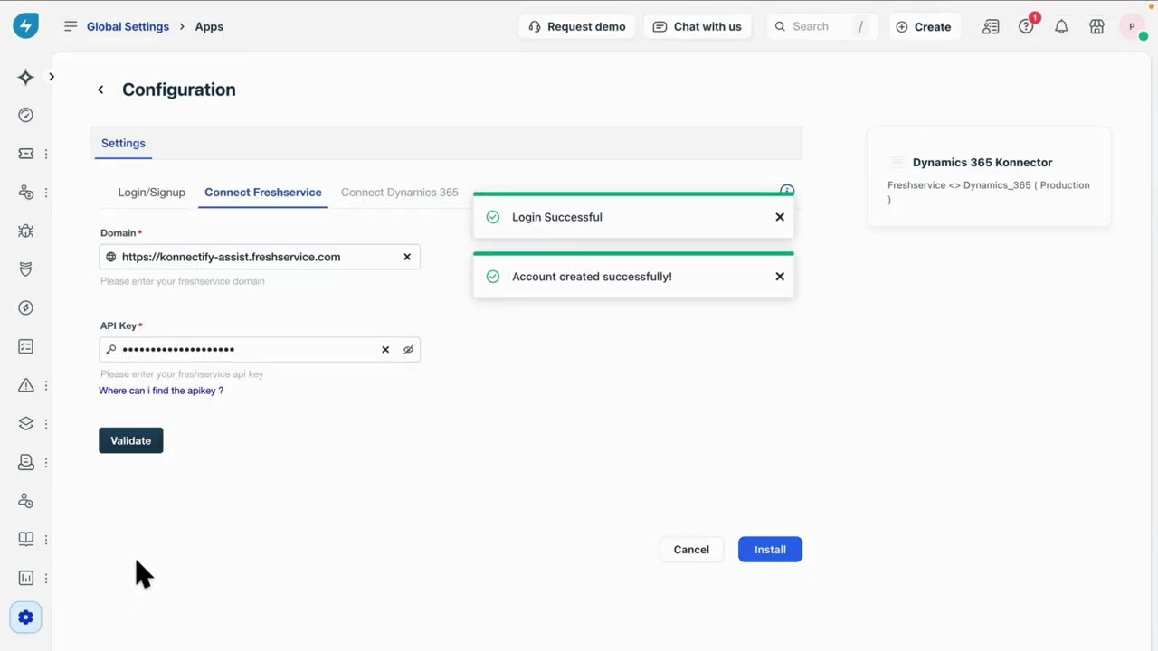
Task: Click the Validate button
Action: 131,440
